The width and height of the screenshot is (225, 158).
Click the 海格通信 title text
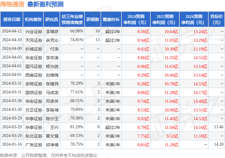coord(12,4)
